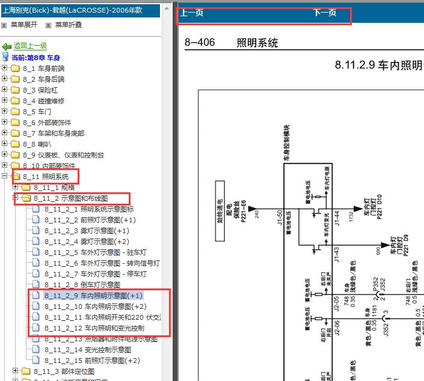Open 8_11_2_11 车内照明开关 document
The image size is (424, 381).
pos(103,317)
